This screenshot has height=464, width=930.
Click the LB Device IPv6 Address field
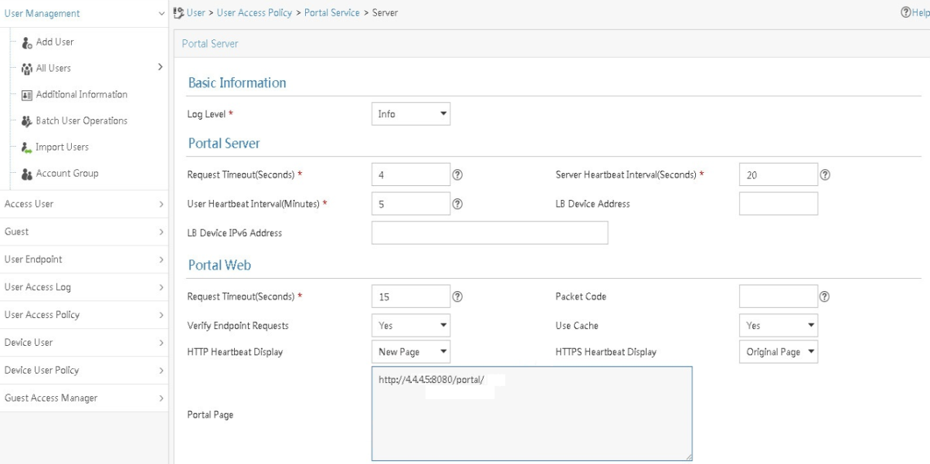click(490, 233)
